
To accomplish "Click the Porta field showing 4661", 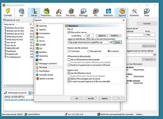I will (x=150, y=35).
